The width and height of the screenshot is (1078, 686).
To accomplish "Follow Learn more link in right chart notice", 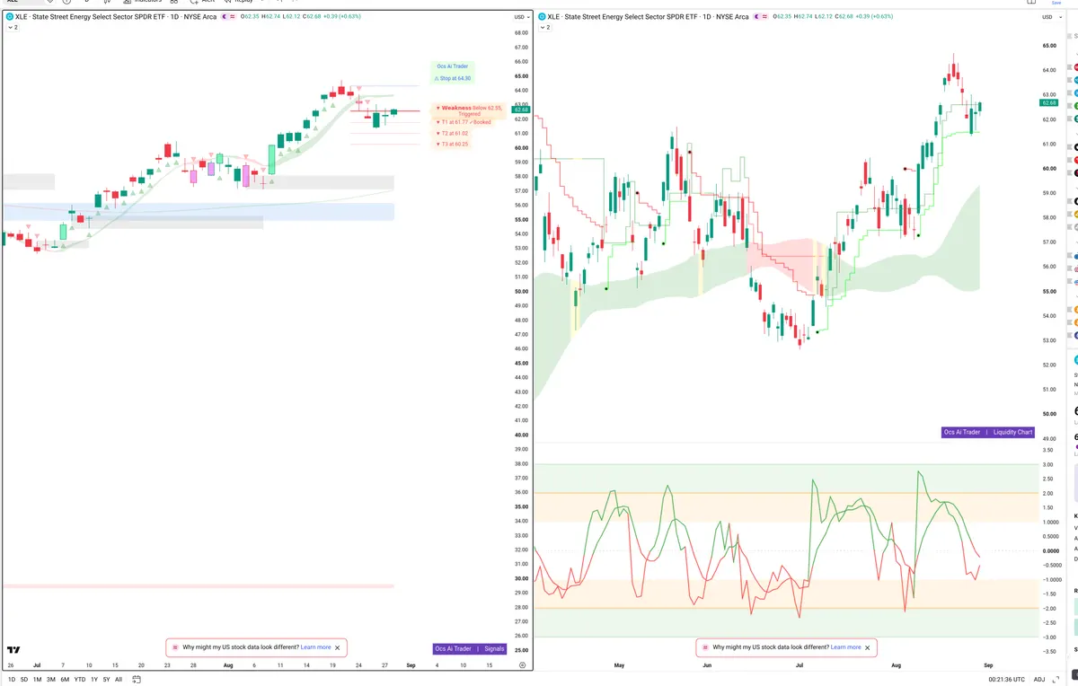I will click(x=846, y=647).
